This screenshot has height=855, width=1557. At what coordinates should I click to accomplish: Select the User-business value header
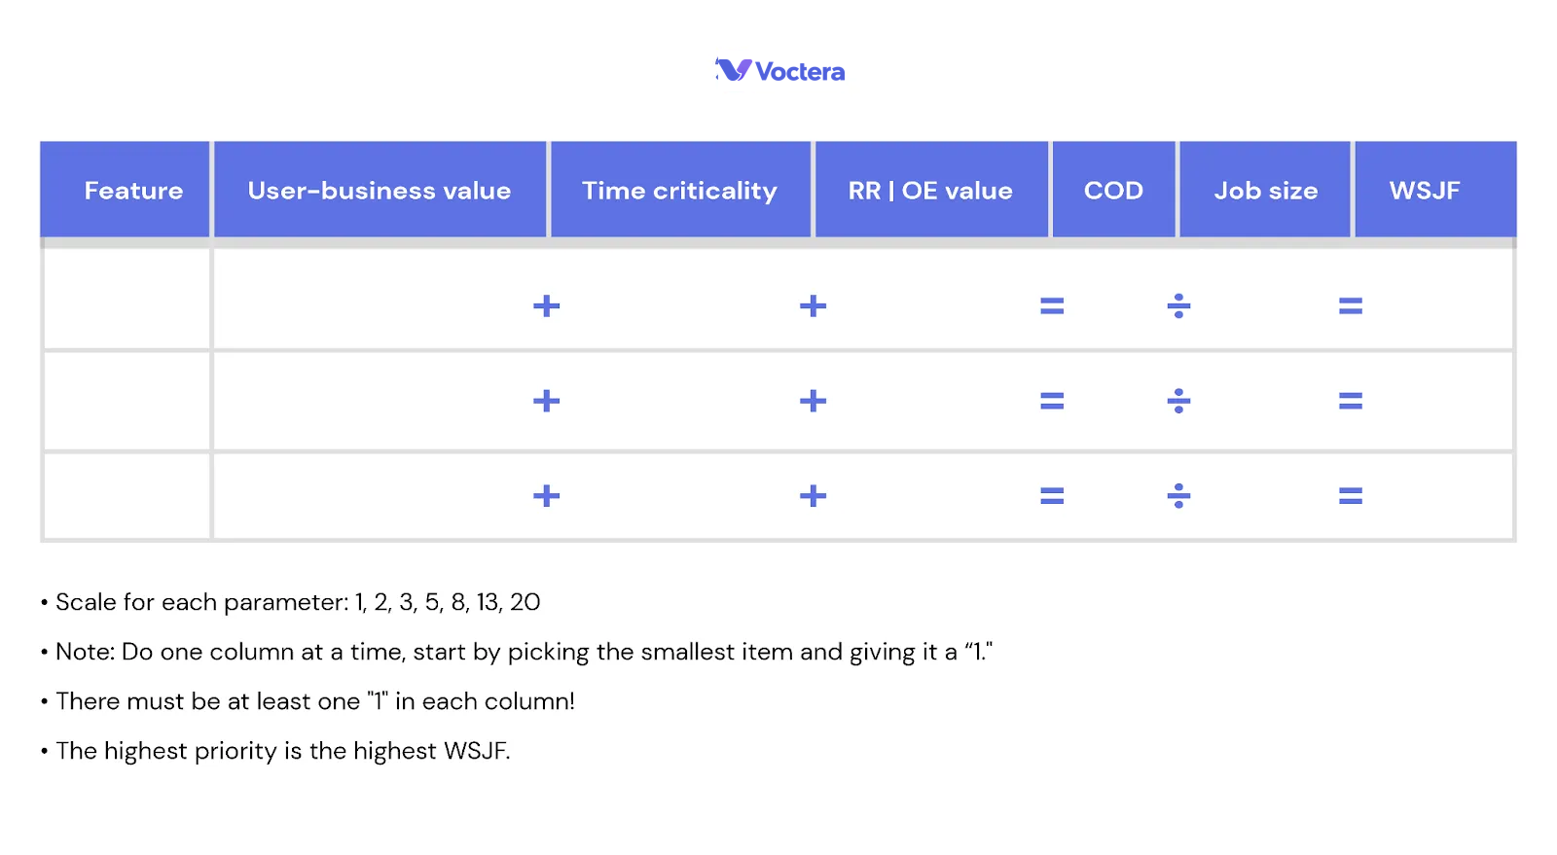pos(380,190)
